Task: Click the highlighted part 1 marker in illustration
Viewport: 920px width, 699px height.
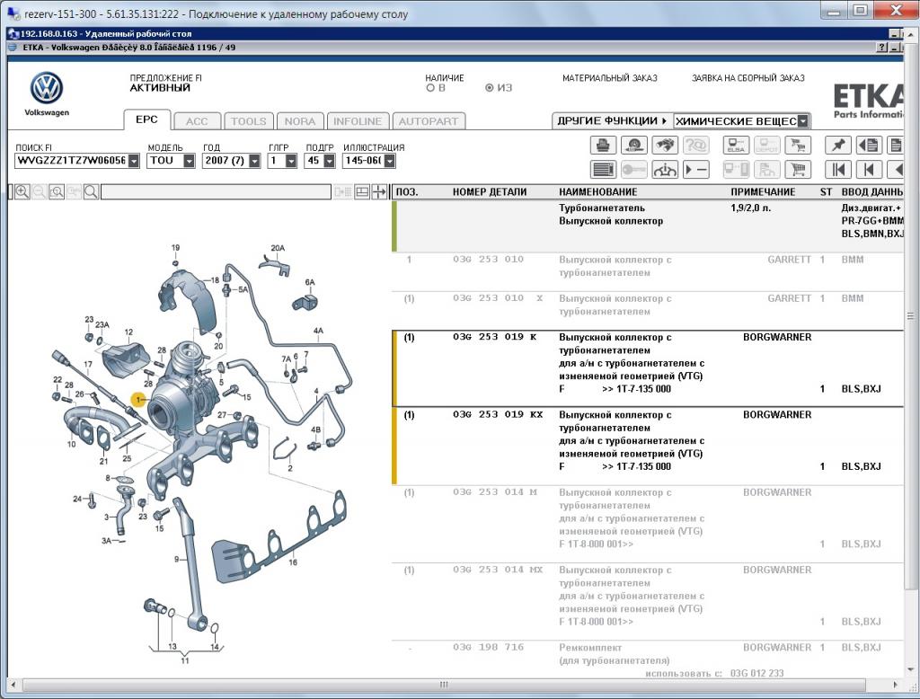Action: pos(139,400)
